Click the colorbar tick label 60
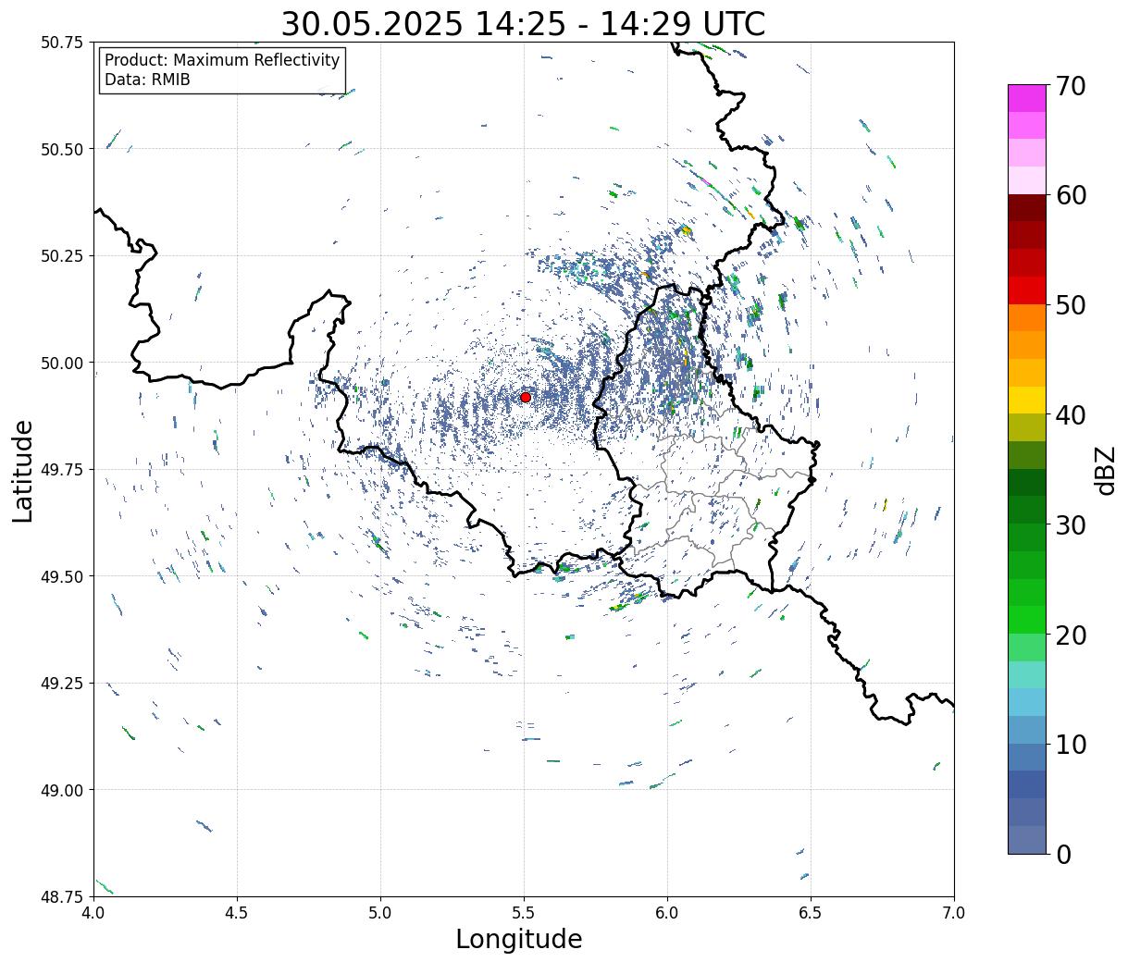The width and height of the screenshot is (1128, 962). click(x=1071, y=195)
